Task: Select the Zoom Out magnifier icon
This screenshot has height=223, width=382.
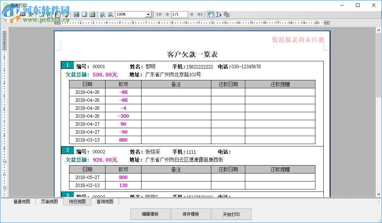Action: pos(111,15)
